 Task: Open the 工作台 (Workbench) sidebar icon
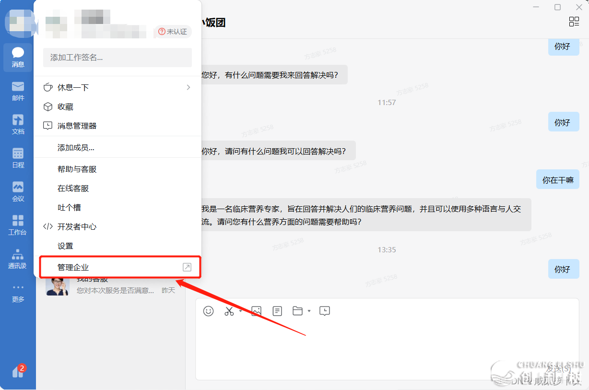[18, 225]
